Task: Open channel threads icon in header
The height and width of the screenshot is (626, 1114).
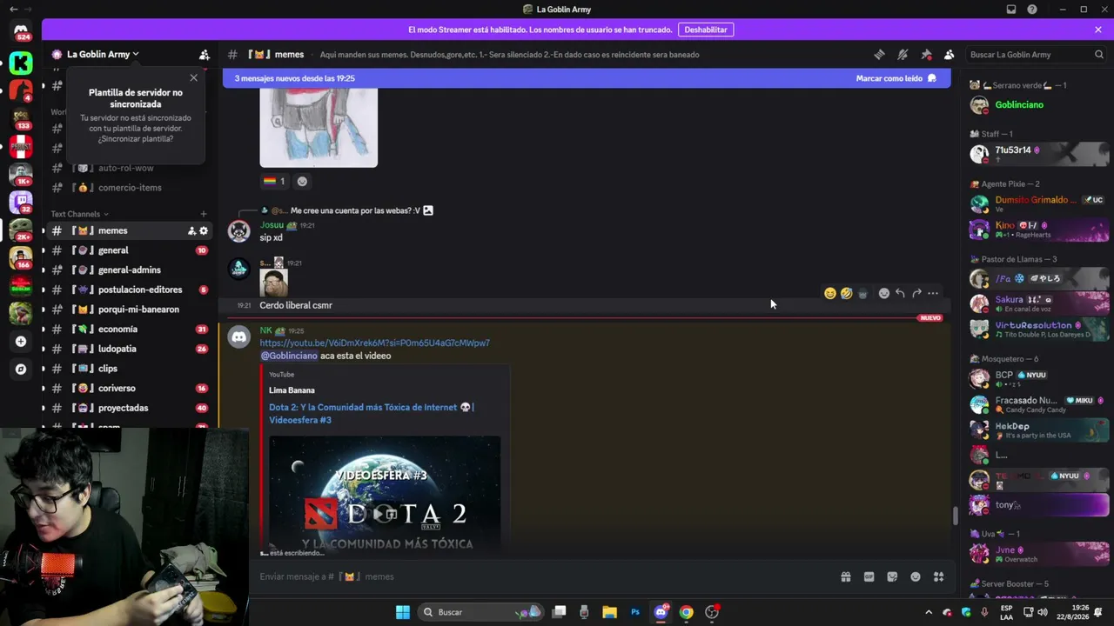Action: (x=879, y=54)
